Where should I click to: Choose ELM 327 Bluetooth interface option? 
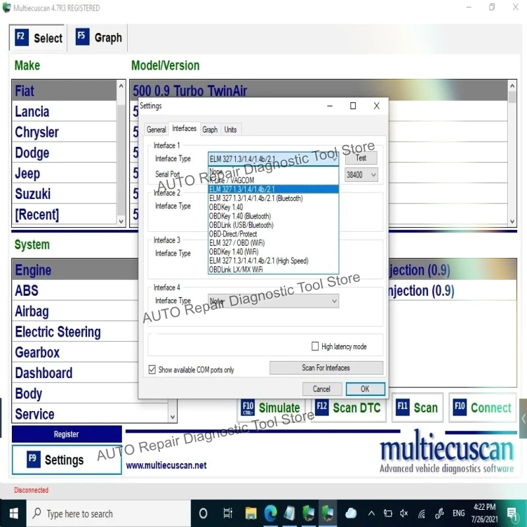(x=273, y=198)
